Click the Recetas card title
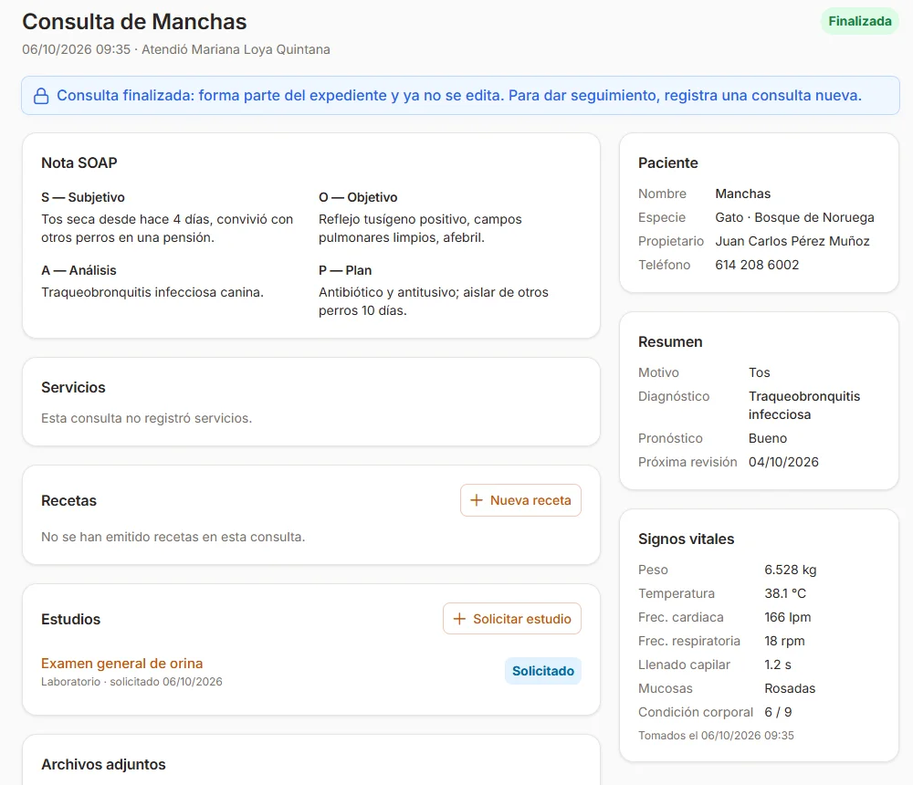The image size is (913, 785). coord(68,501)
